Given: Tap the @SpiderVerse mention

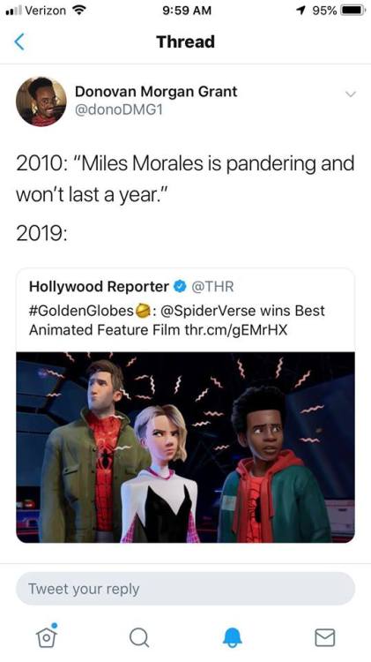Looking at the screenshot, I should pyautogui.click(x=207, y=312).
